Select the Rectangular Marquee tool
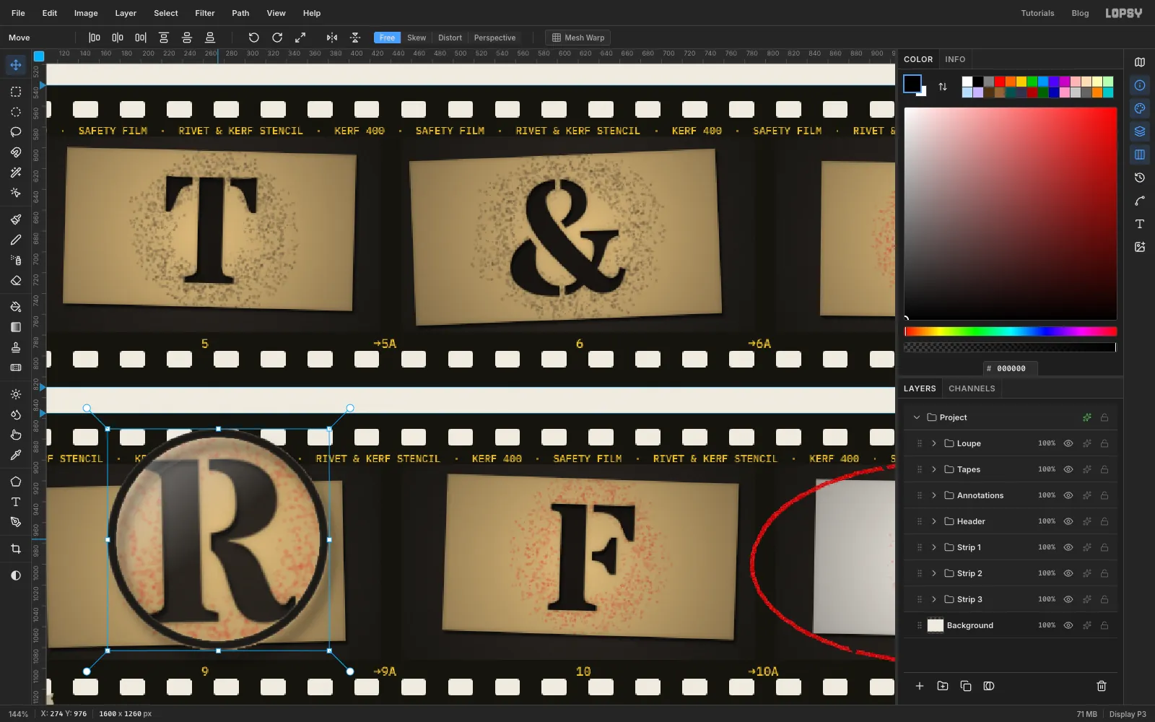1155x722 pixels. pyautogui.click(x=15, y=92)
